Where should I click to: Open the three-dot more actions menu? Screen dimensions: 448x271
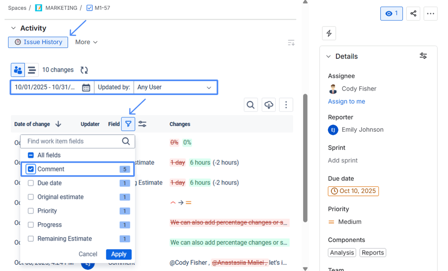click(431, 13)
